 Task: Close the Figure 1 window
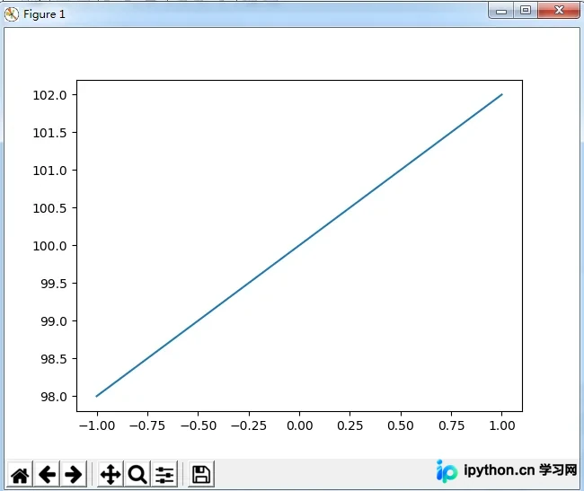(x=559, y=11)
